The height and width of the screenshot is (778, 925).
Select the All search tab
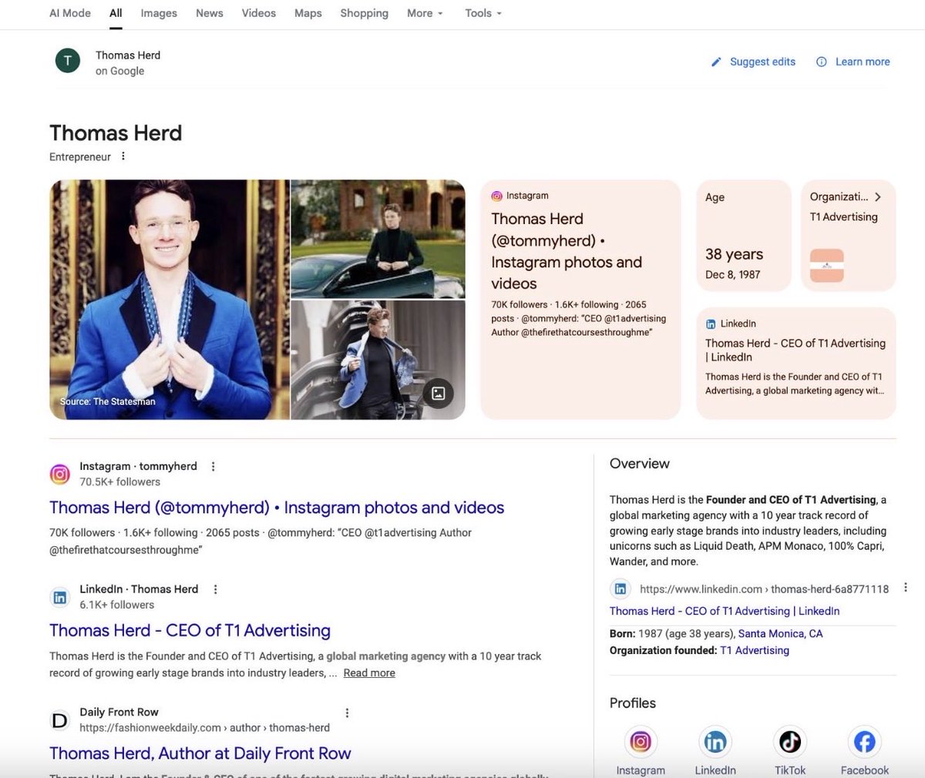[116, 13]
